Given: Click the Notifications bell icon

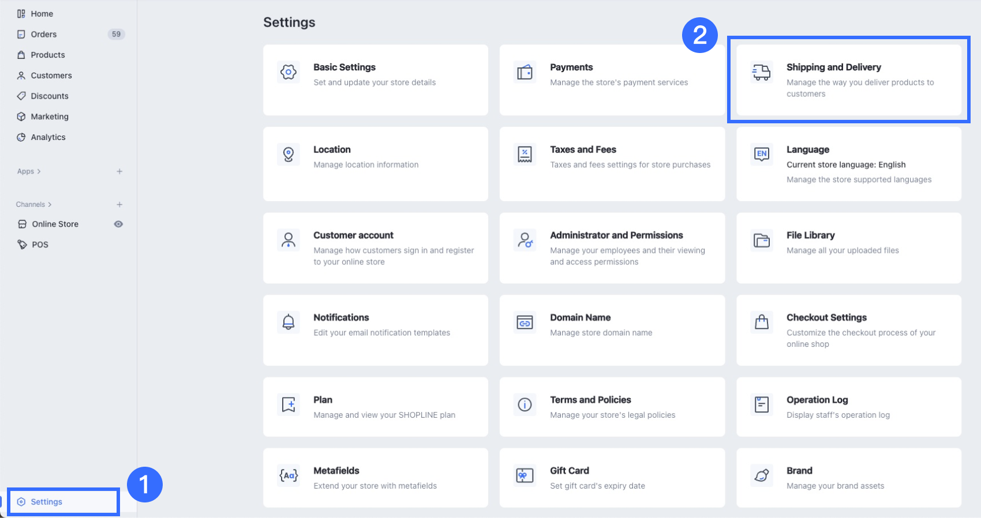Looking at the screenshot, I should point(288,322).
